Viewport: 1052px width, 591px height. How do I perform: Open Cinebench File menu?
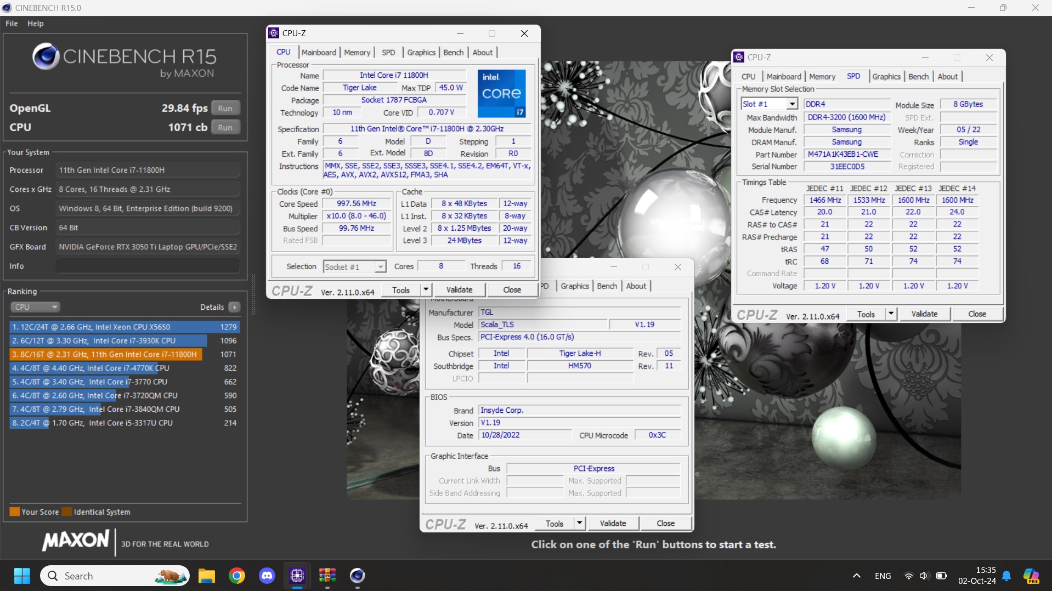(x=12, y=24)
